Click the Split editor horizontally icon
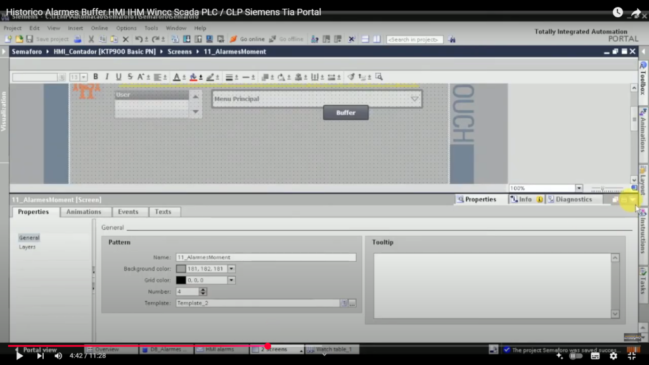Viewport: 649px width, 365px height. tap(365, 39)
